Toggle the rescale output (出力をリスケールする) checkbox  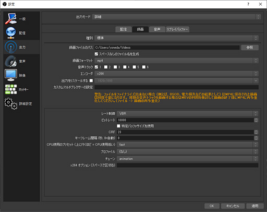click(x=91, y=80)
